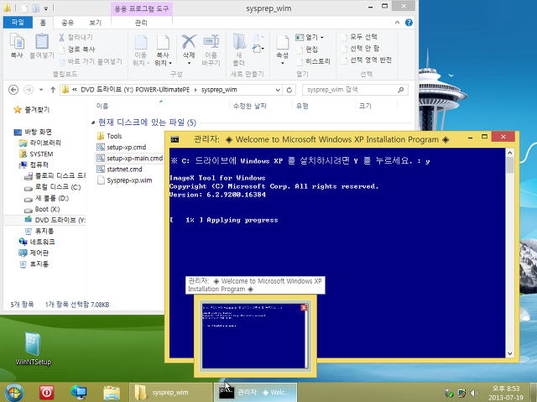Click the Start orb on taskbar
Viewport: 537px width, 402px height.
(13, 393)
